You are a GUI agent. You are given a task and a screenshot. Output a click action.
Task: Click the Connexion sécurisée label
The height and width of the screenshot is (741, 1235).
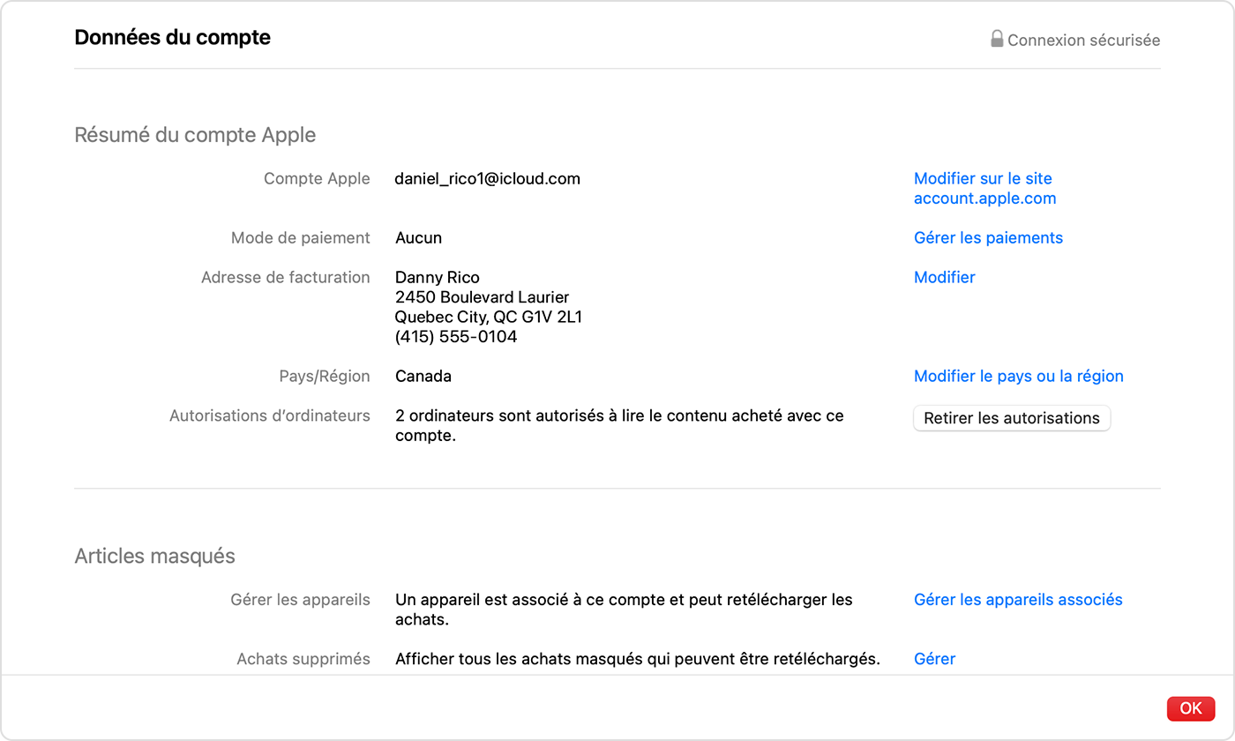1084,40
